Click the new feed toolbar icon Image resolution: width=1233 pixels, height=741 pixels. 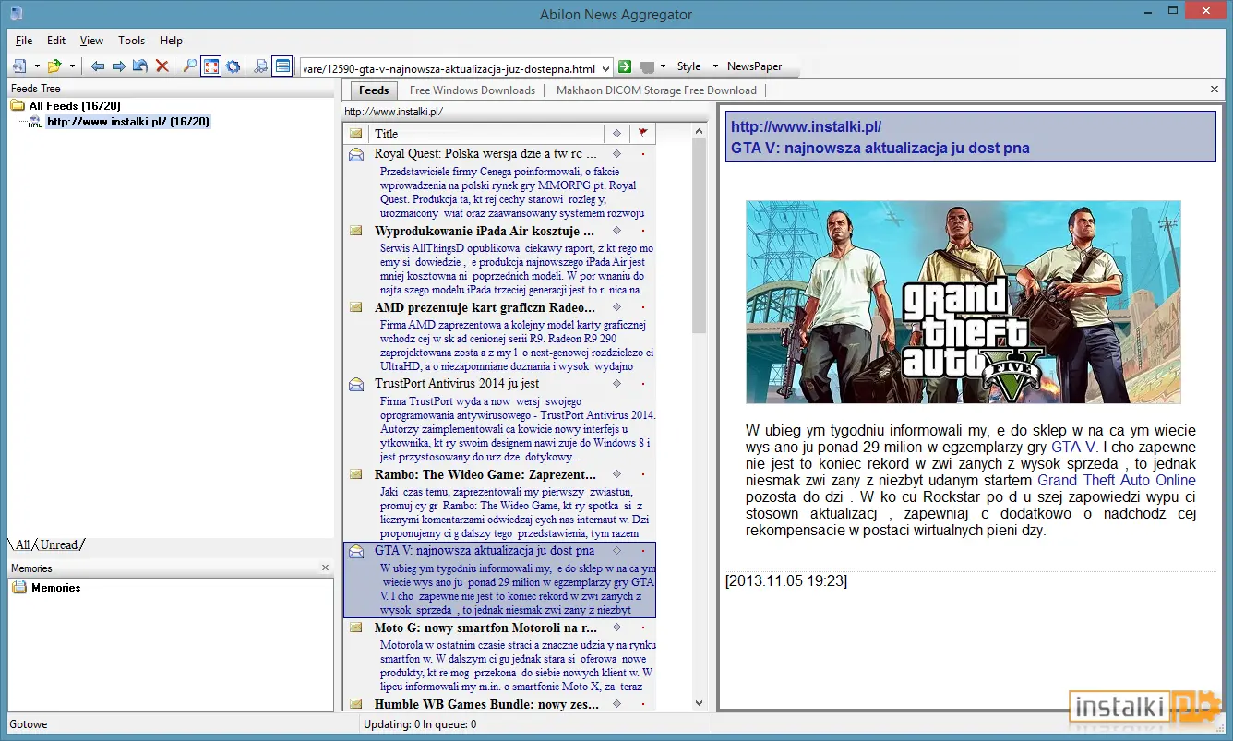pyautogui.click(x=19, y=66)
